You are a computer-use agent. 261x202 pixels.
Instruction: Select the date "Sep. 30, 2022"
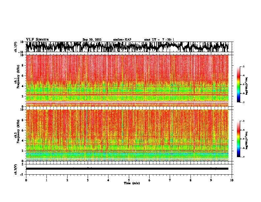pos(92,40)
